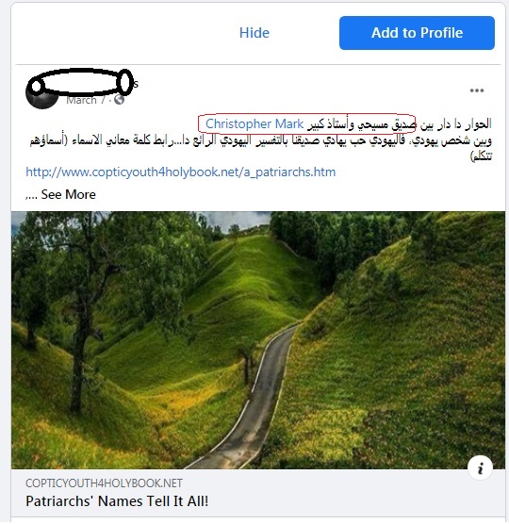
Task: Click the Arabic phrase الحوار دا دار بين
Action: pos(455,124)
